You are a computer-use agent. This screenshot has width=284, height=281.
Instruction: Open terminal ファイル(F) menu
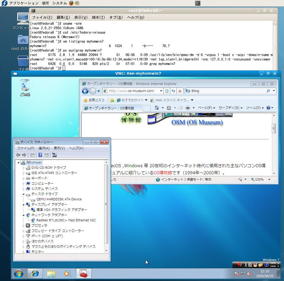tap(42, 17)
